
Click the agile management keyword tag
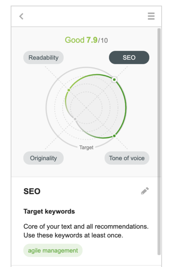point(53,251)
